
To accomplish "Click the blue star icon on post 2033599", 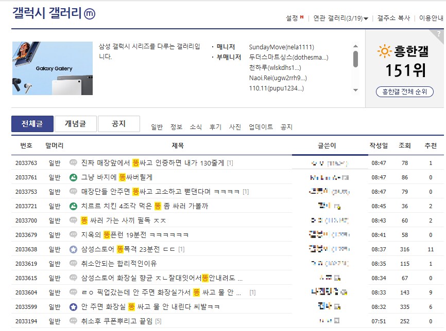I will 73,307.
